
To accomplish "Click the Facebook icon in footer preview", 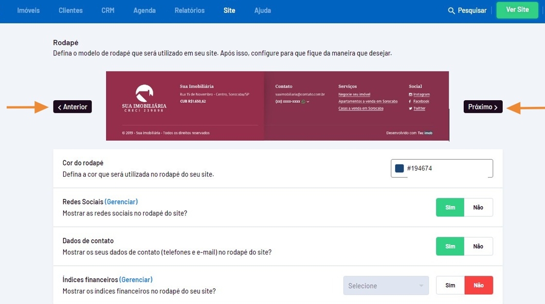I will pos(410,101).
